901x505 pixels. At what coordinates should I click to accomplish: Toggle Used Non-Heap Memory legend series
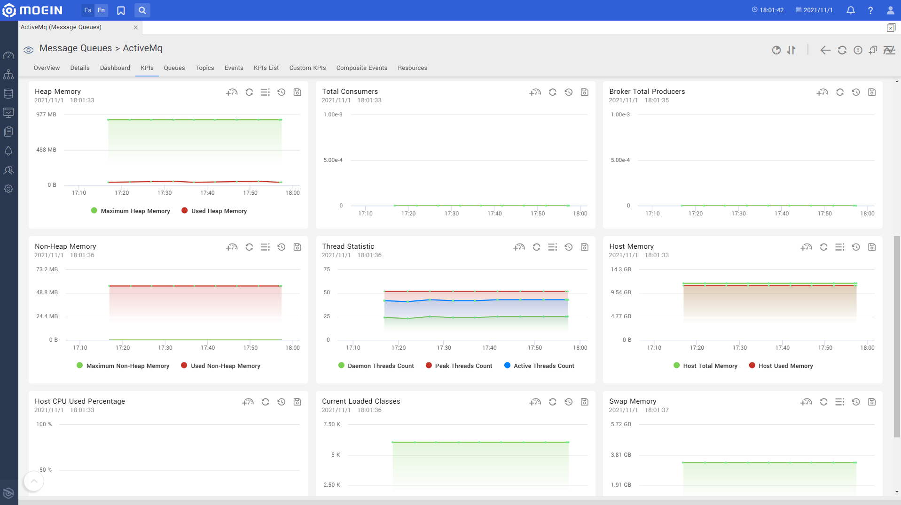point(220,366)
